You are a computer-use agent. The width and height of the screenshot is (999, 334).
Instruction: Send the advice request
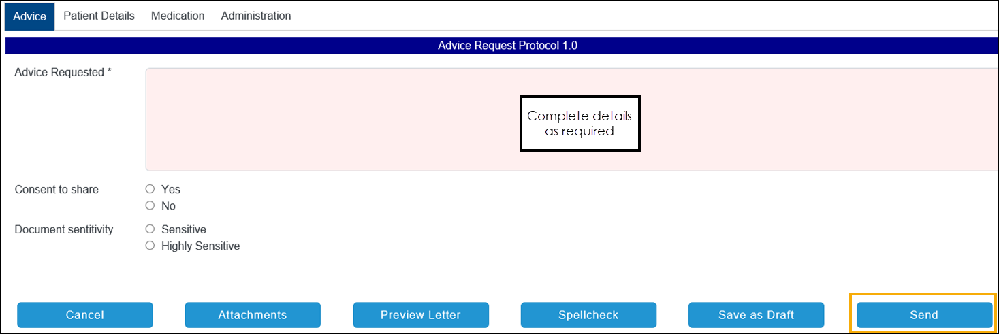(x=924, y=315)
